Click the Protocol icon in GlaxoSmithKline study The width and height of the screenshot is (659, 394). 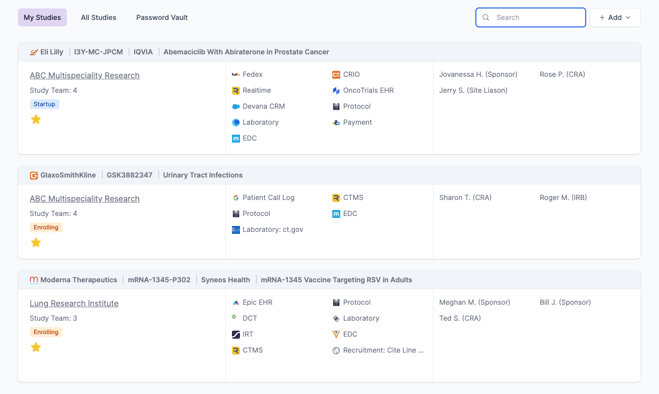236,213
